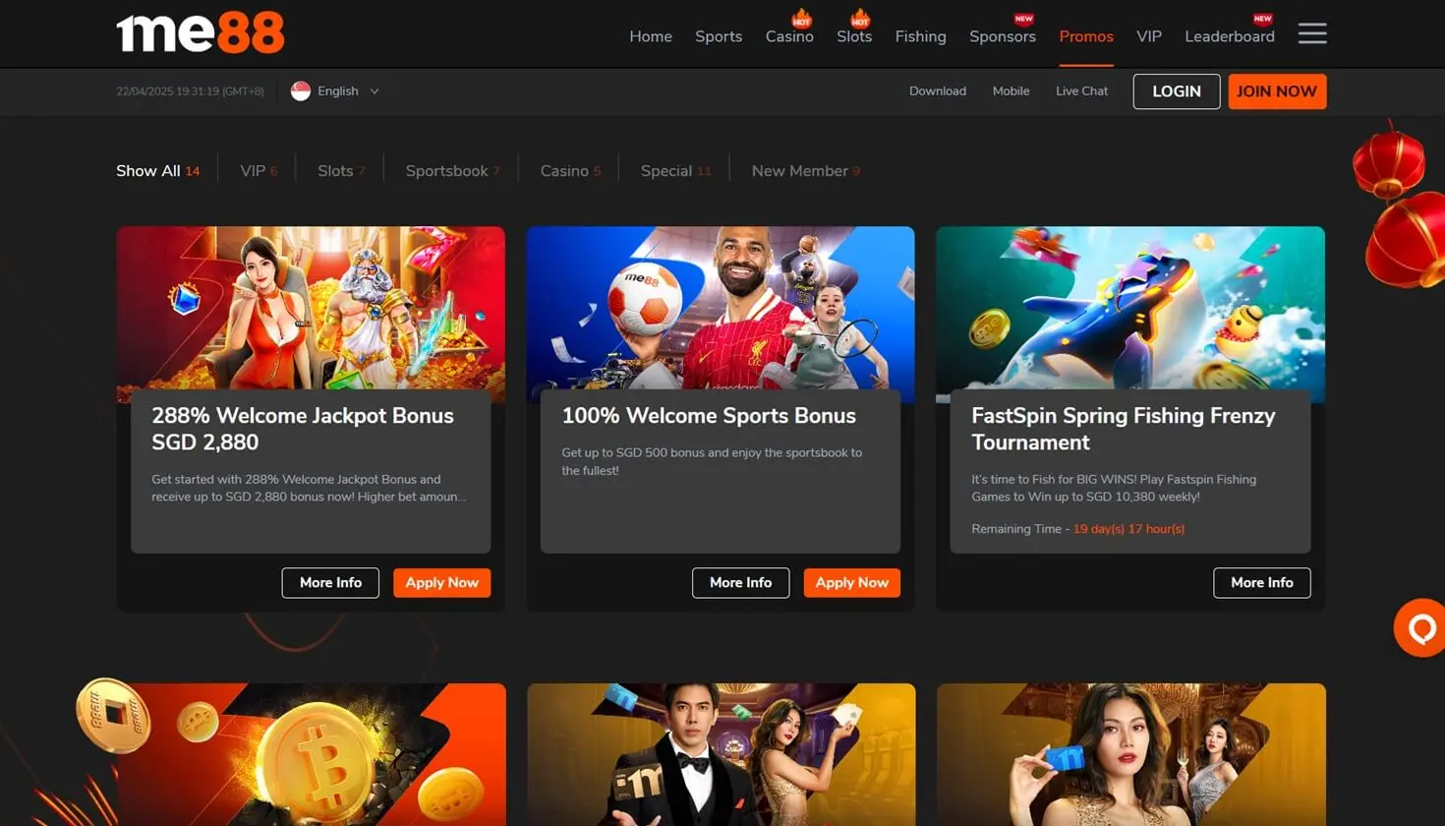
Task: Switch to the New Member filter tab
Action: click(800, 171)
